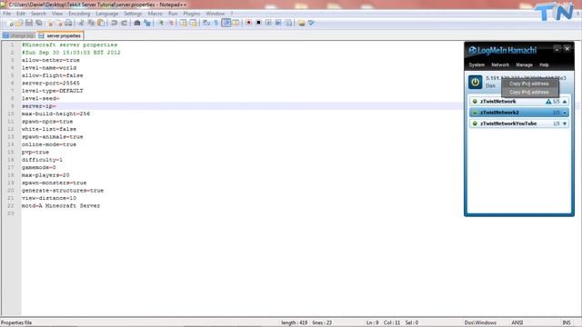This screenshot has width=582, height=327.
Task: Toggle show all characters pilcrow icon
Action: pos(216,23)
